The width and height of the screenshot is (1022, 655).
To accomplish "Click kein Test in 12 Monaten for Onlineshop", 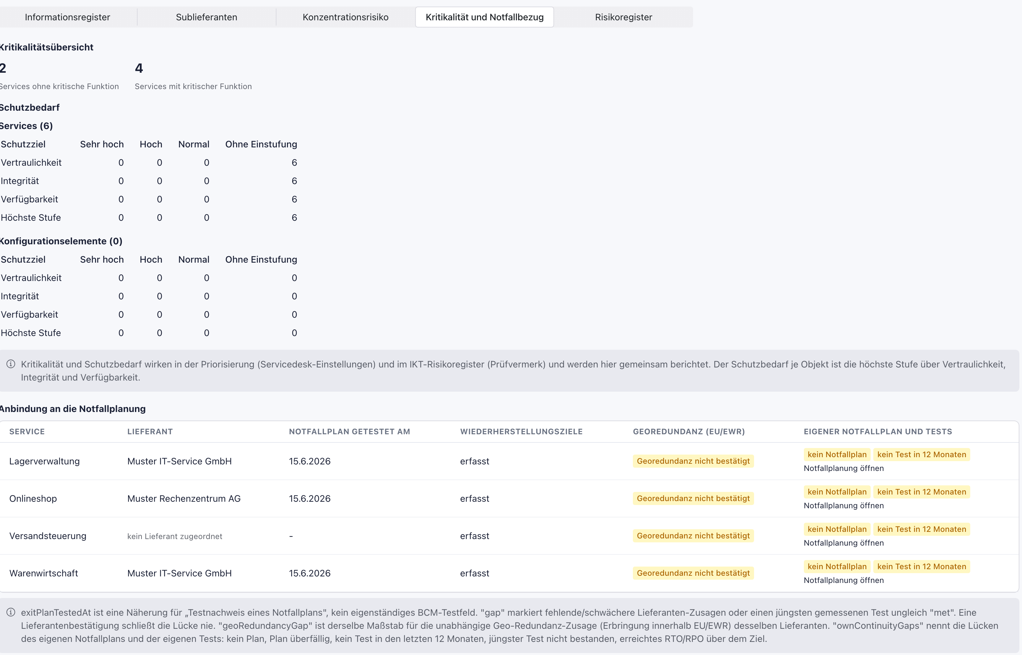I will 922,492.
